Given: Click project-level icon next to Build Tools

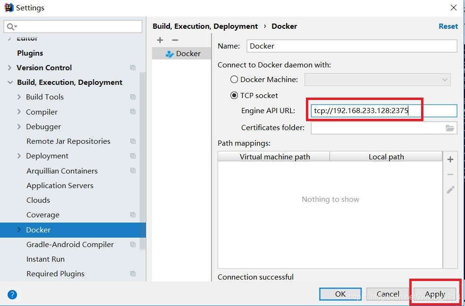Looking at the screenshot, I should pyautogui.click(x=133, y=97).
